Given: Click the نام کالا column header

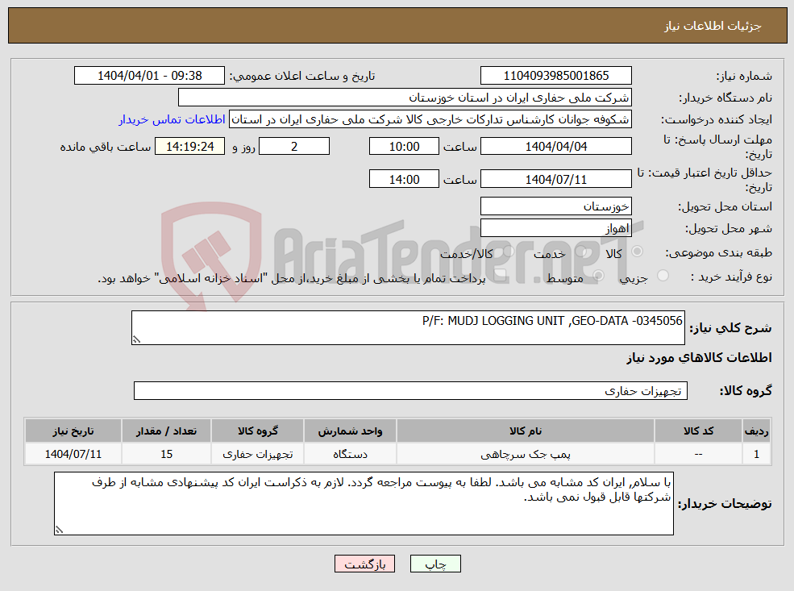Looking at the screenshot, I should click(x=525, y=431).
